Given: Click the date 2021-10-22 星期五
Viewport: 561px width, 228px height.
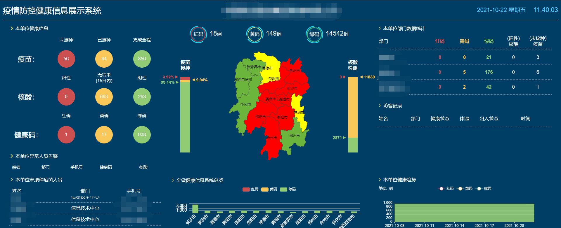Looking at the screenshot, I should point(501,10).
